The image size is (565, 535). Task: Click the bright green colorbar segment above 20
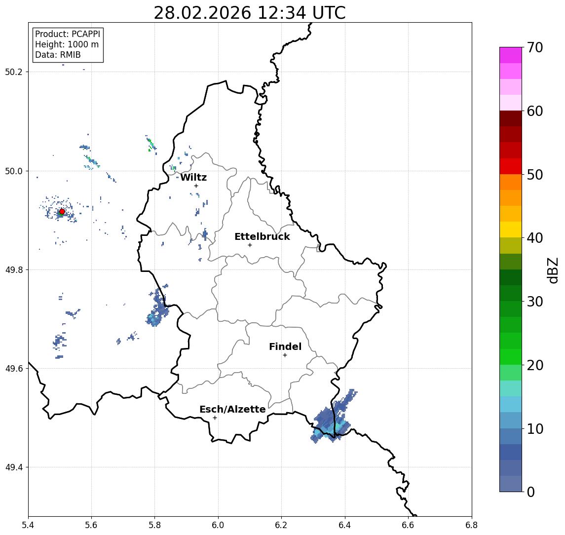[x=511, y=356]
